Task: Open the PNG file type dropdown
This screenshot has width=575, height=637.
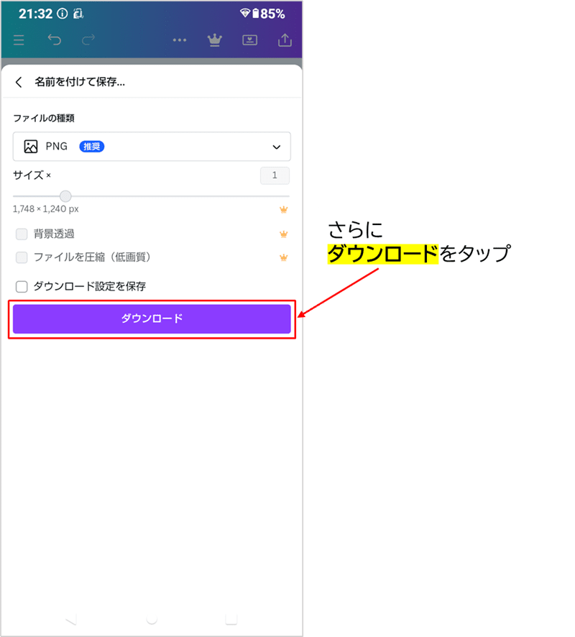Action: click(x=152, y=146)
